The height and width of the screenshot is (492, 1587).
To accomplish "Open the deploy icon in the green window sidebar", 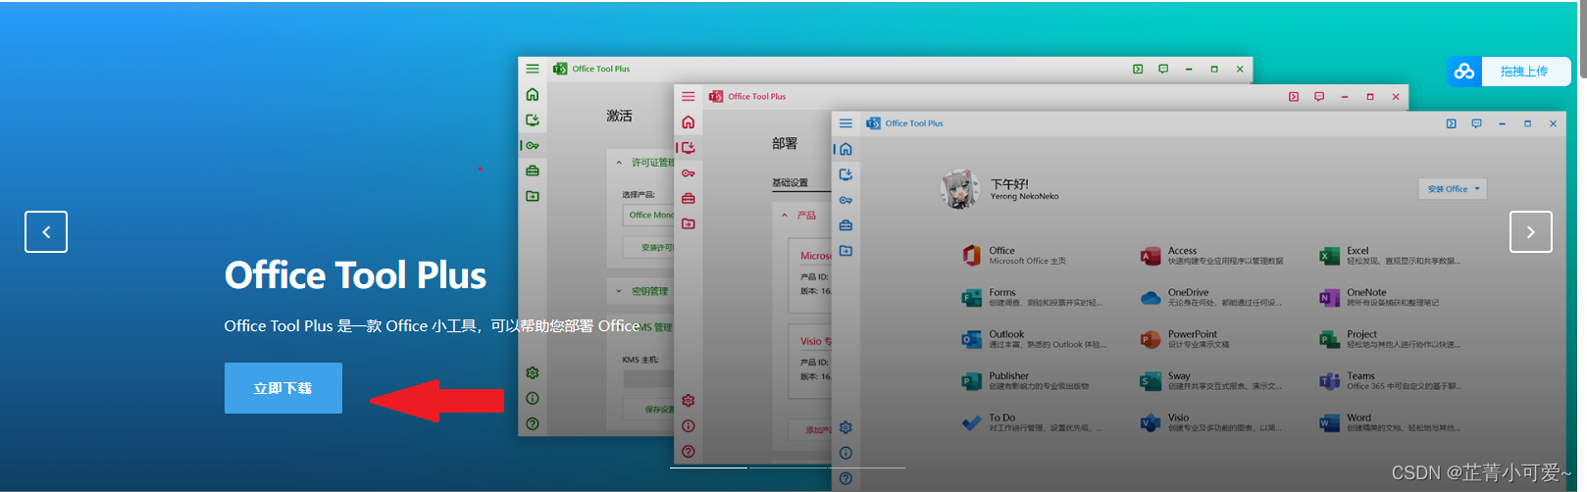I will (x=533, y=120).
